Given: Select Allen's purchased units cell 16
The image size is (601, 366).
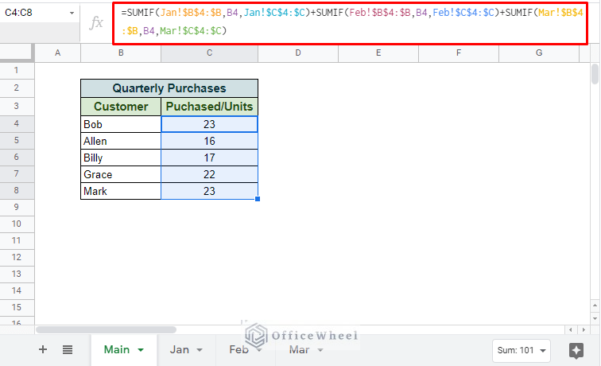Looking at the screenshot, I should pyautogui.click(x=209, y=141).
